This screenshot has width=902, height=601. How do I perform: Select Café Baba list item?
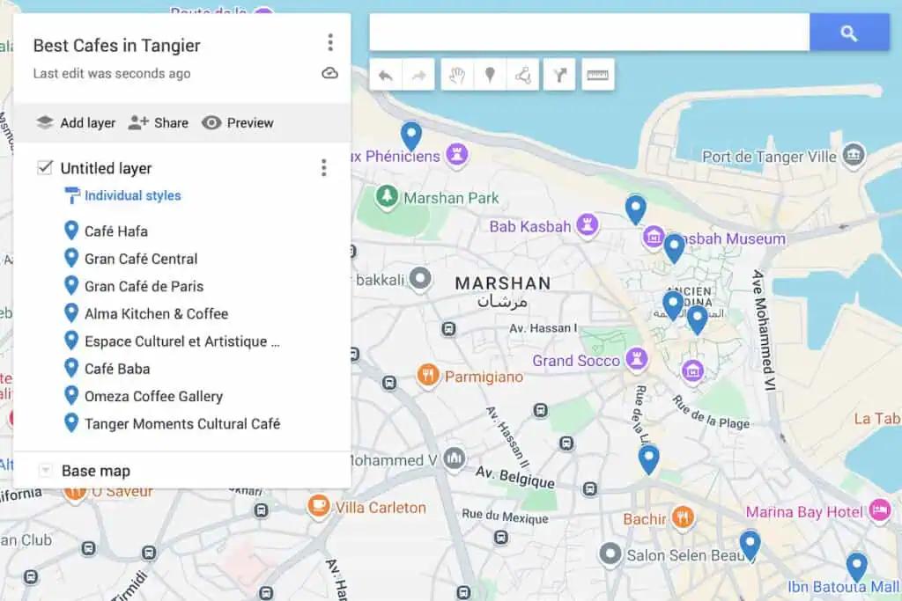click(x=117, y=369)
